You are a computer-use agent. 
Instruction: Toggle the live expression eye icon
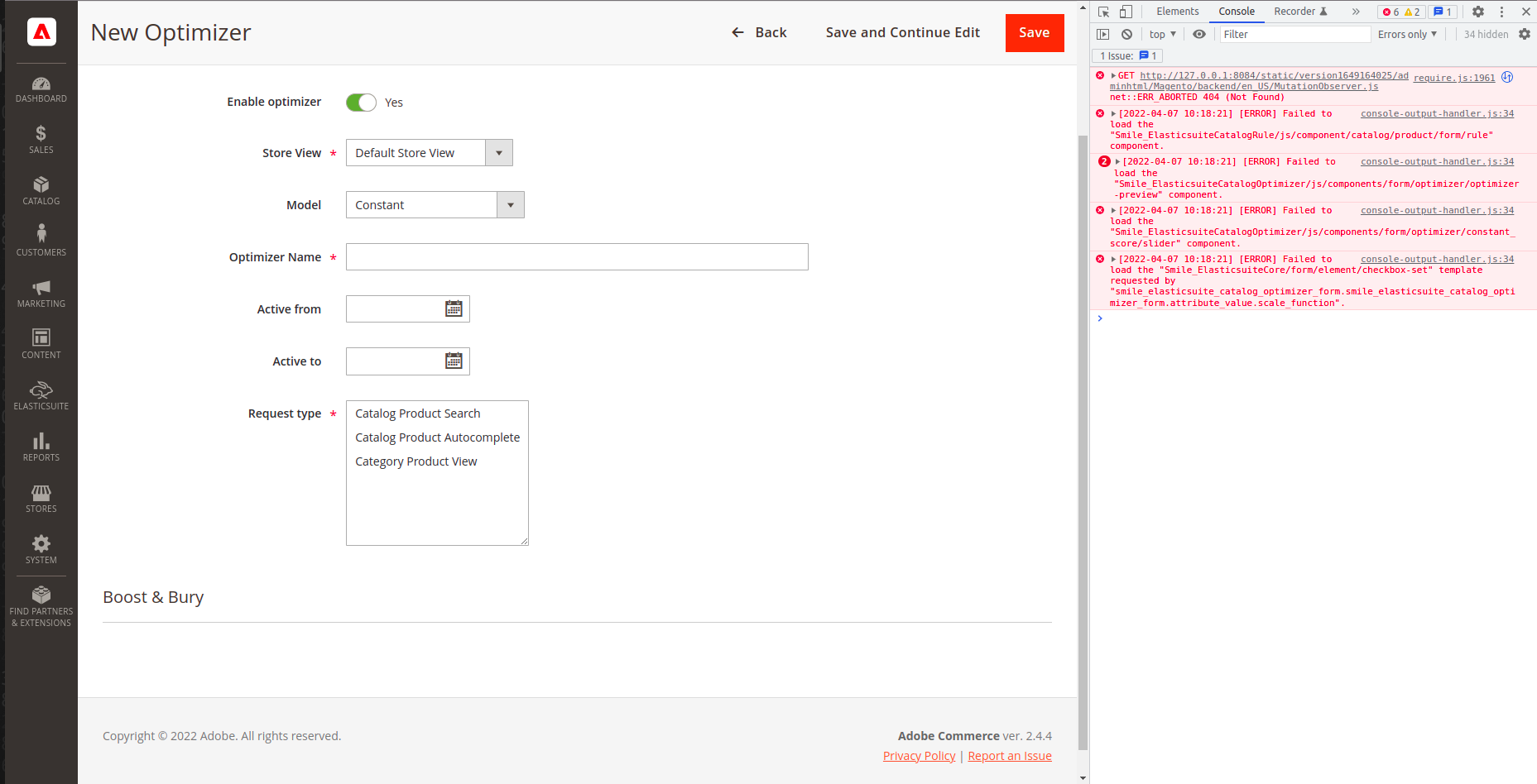(x=1199, y=34)
